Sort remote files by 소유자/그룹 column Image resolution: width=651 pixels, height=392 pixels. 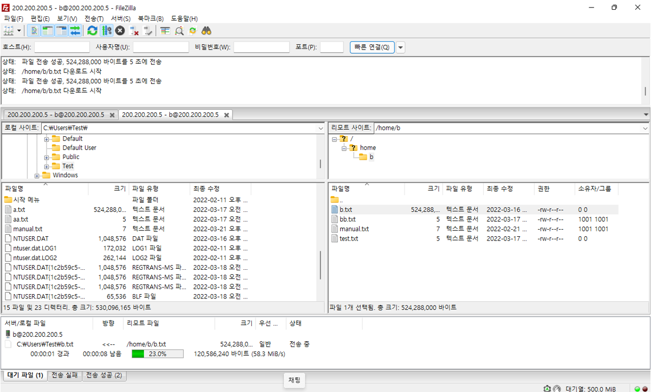pyautogui.click(x=596, y=189)
